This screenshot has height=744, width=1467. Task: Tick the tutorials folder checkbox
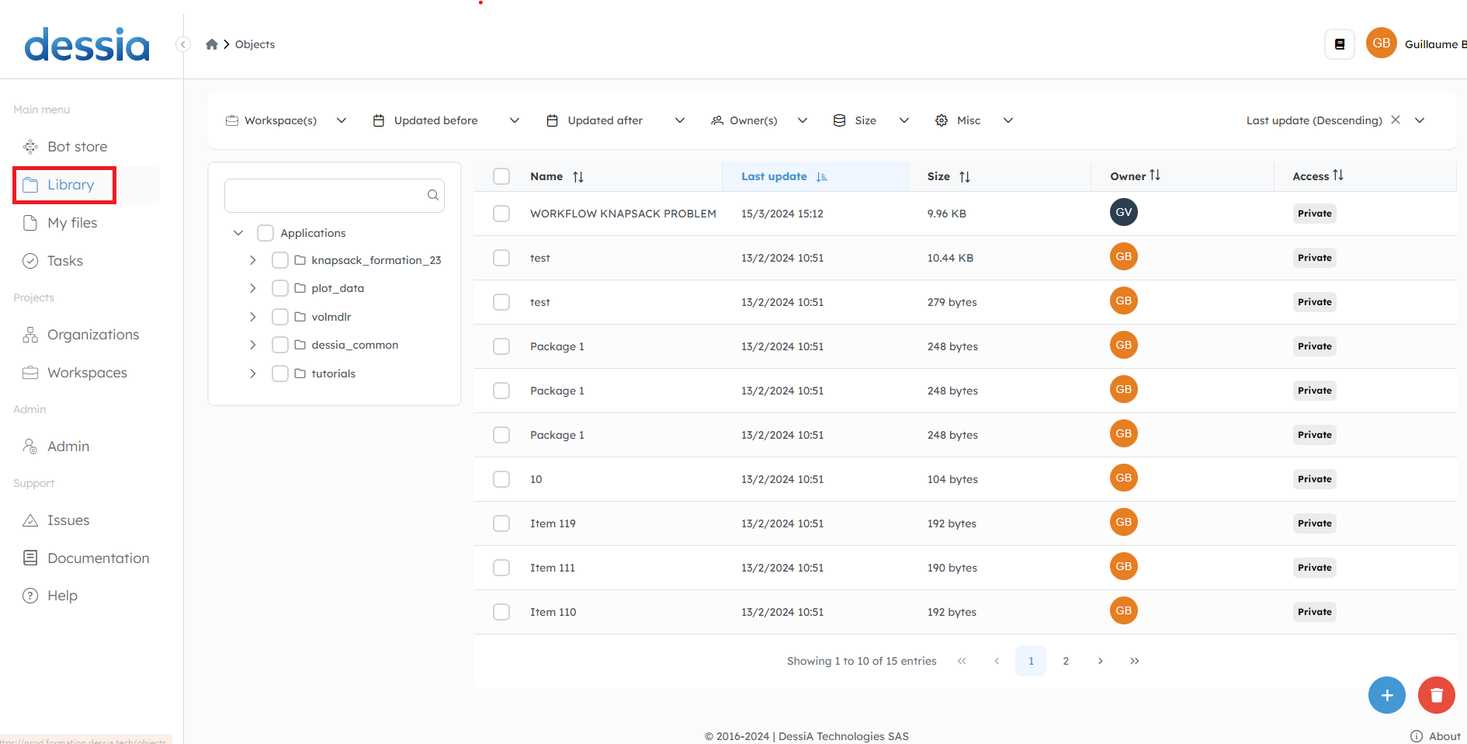tap(280, 374)
